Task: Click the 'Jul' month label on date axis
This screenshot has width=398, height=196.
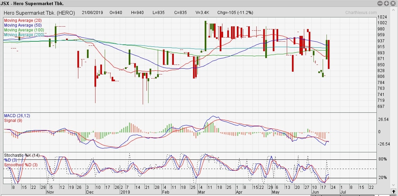Action: 343,192
